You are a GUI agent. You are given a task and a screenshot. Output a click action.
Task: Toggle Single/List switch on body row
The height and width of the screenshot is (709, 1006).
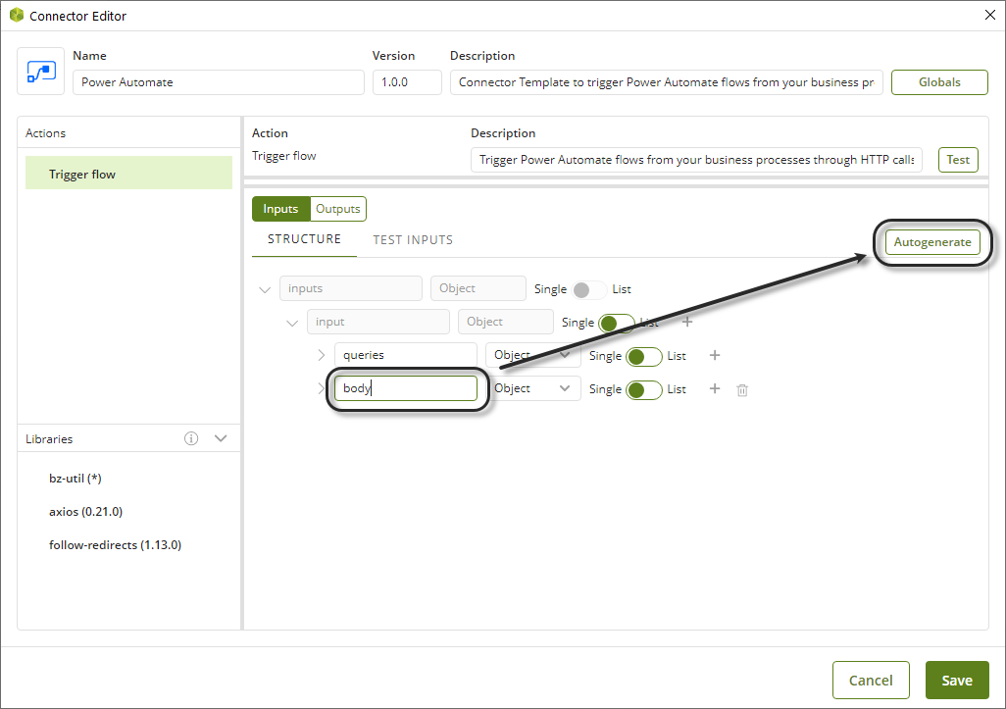tap(644, 389)
